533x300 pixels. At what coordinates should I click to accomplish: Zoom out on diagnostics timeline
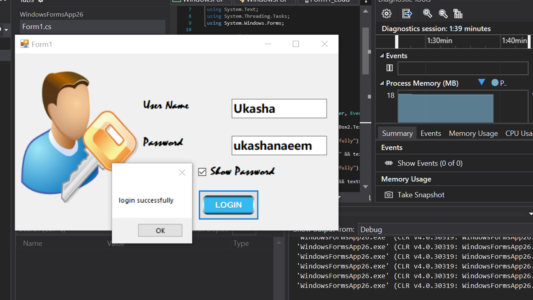[443, 14]
